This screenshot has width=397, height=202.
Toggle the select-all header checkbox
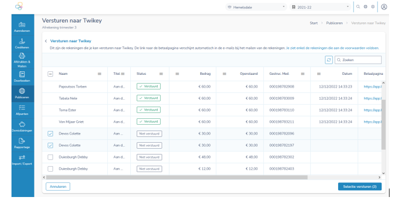click(x=50, y=74)
